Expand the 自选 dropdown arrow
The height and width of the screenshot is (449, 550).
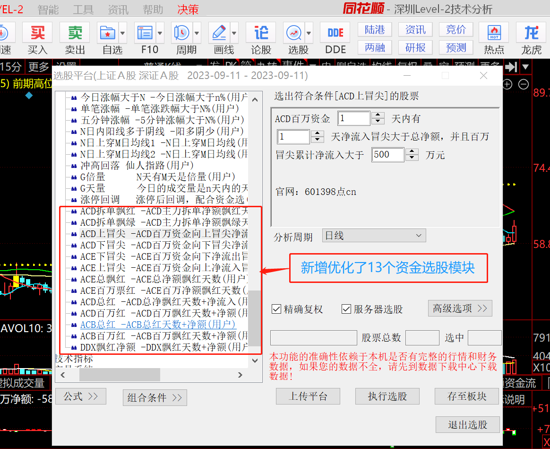123,33
